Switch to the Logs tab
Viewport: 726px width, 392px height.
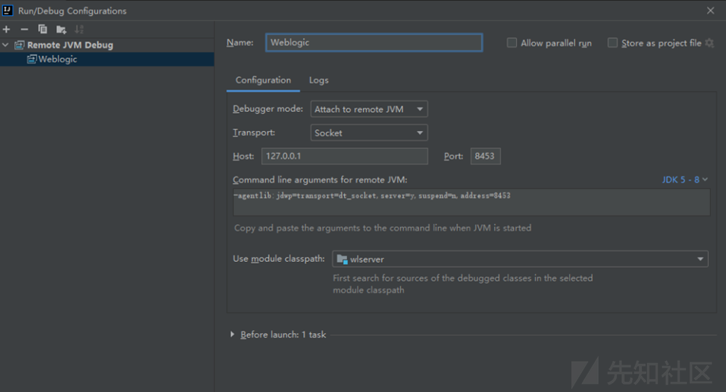tap(319, 80)
